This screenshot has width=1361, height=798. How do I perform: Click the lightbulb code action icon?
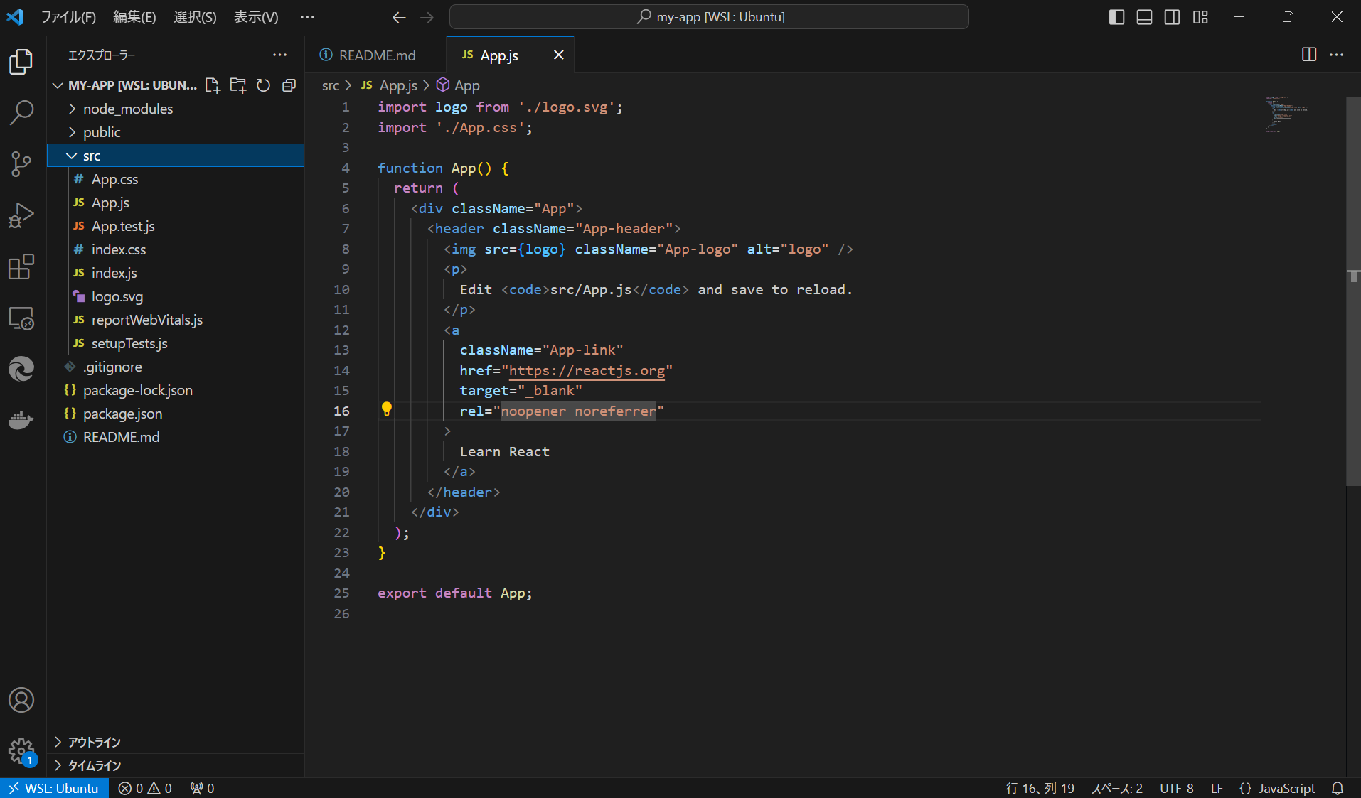[387, 409]
